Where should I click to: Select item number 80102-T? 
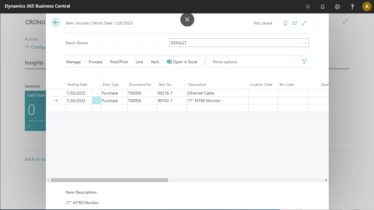click(172, 101)
